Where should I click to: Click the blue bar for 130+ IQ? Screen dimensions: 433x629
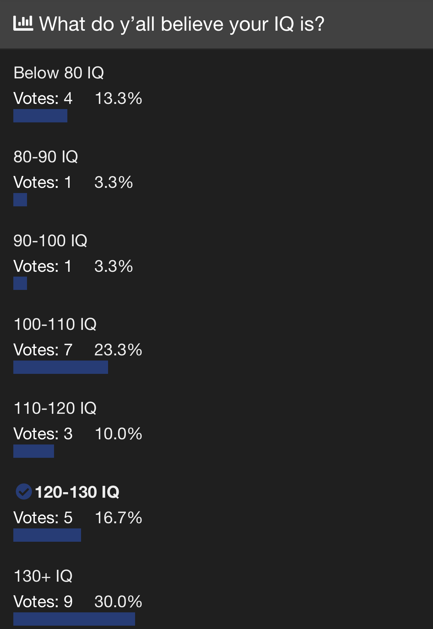click(74, 619)
